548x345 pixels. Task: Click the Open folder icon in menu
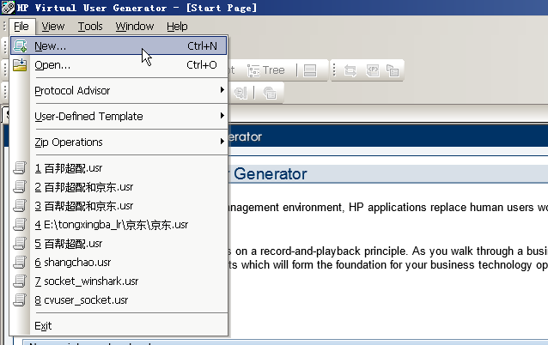tap(20, 65)
